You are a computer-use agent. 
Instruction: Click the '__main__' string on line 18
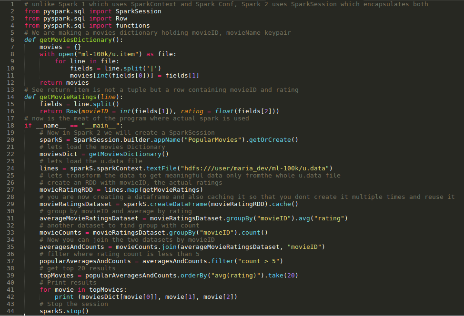(101, 126)
